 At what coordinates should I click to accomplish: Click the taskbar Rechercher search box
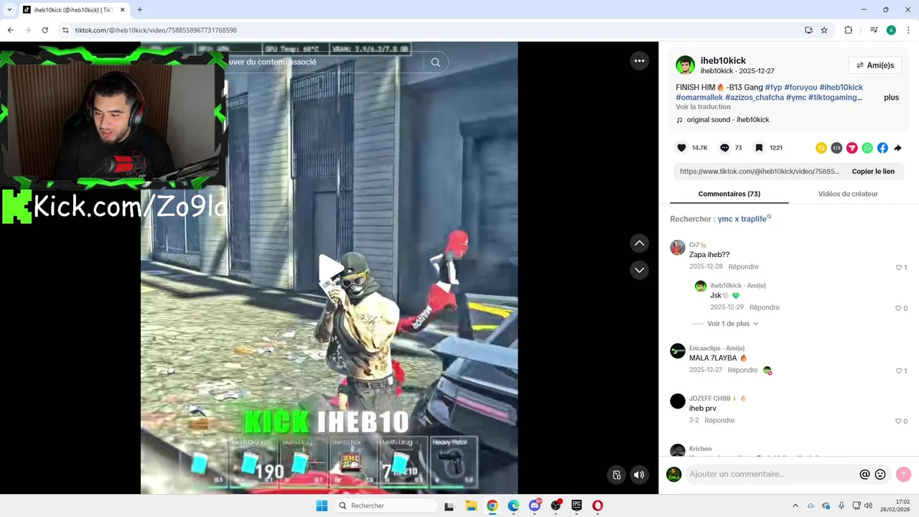point(386,506)
